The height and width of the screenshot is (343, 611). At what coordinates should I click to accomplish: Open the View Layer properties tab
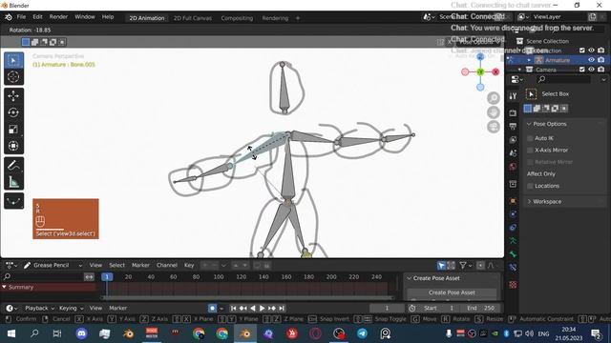(513, 140)
